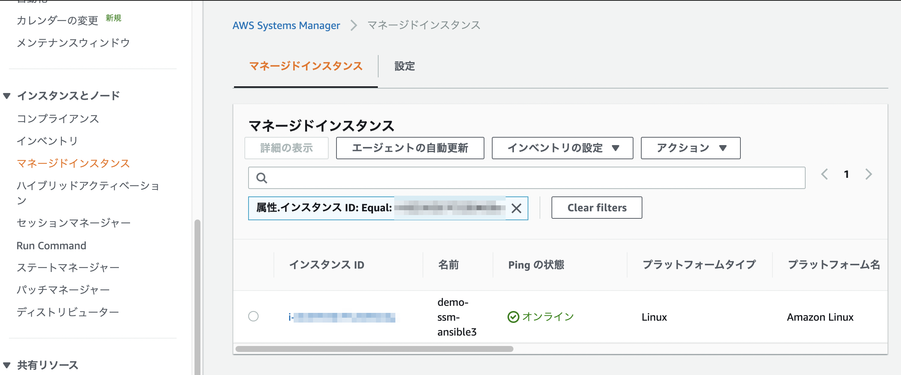Open the インベントリの設定 dropdown
Screen dimensions: 901x375
[562, 148]
